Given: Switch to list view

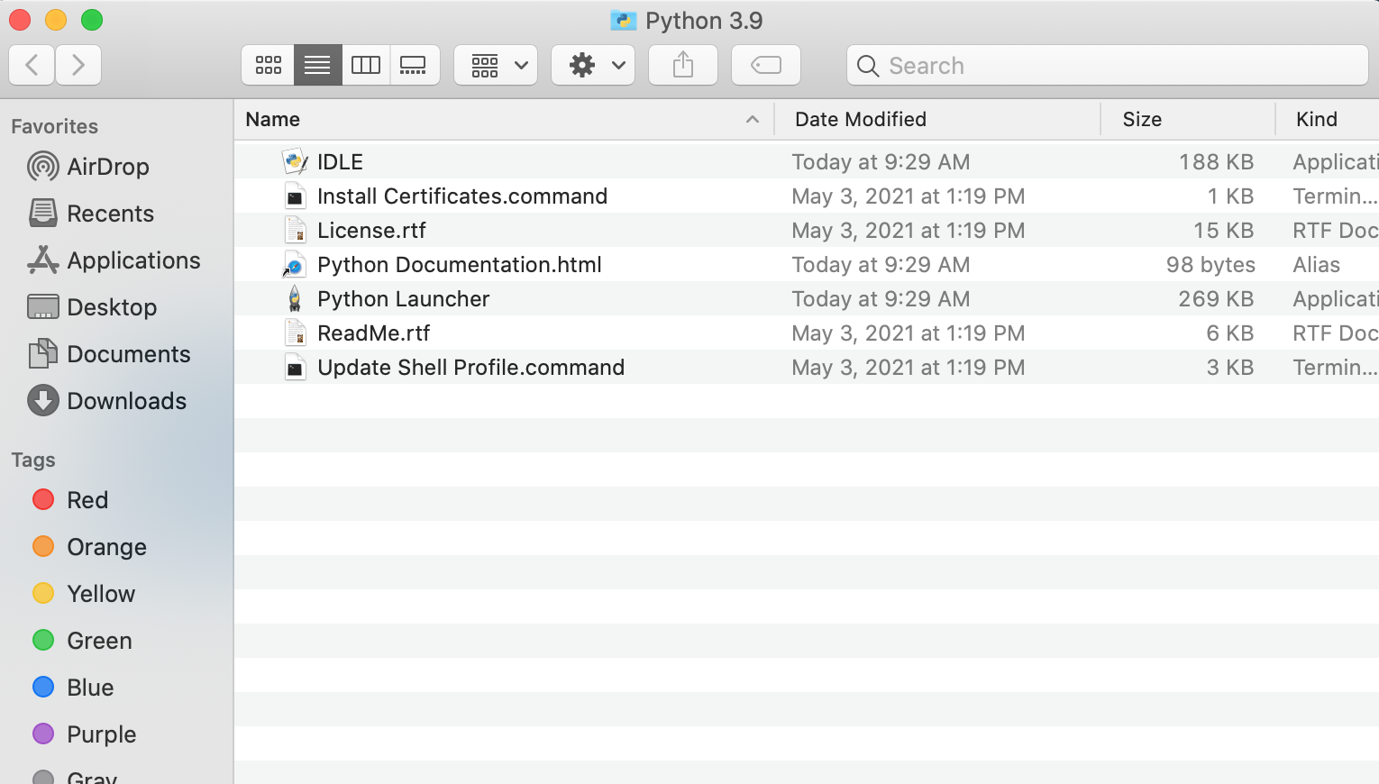Looking at the screenshot, I should (317, 65).
